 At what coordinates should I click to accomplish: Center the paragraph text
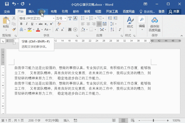point(88,24)
